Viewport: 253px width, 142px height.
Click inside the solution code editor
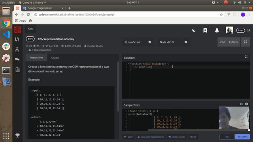tap(186, 80)
